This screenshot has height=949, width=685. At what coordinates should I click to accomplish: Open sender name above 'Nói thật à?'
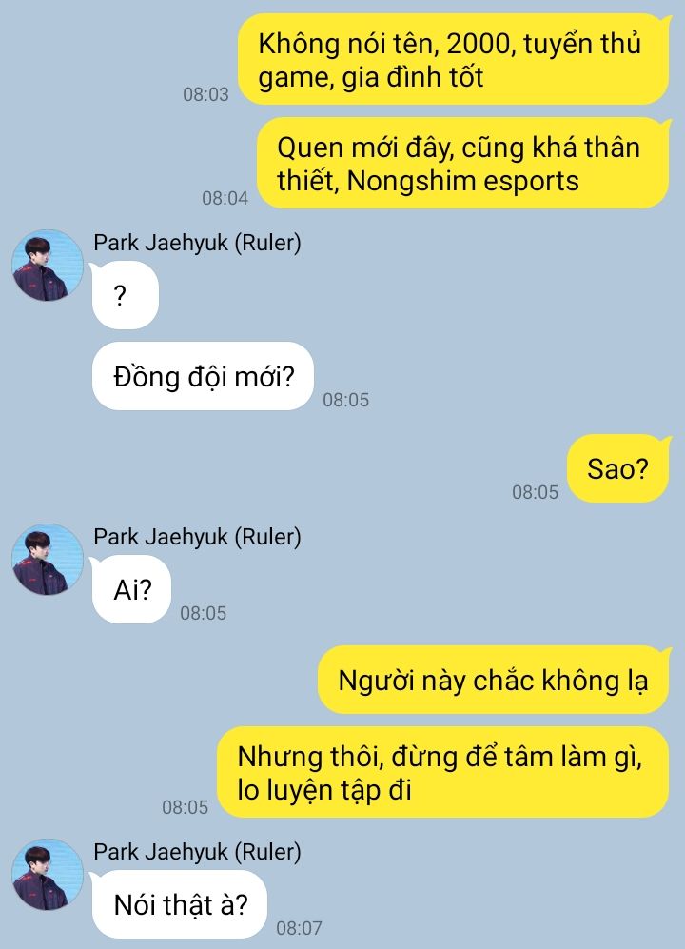tap(197, 852)
